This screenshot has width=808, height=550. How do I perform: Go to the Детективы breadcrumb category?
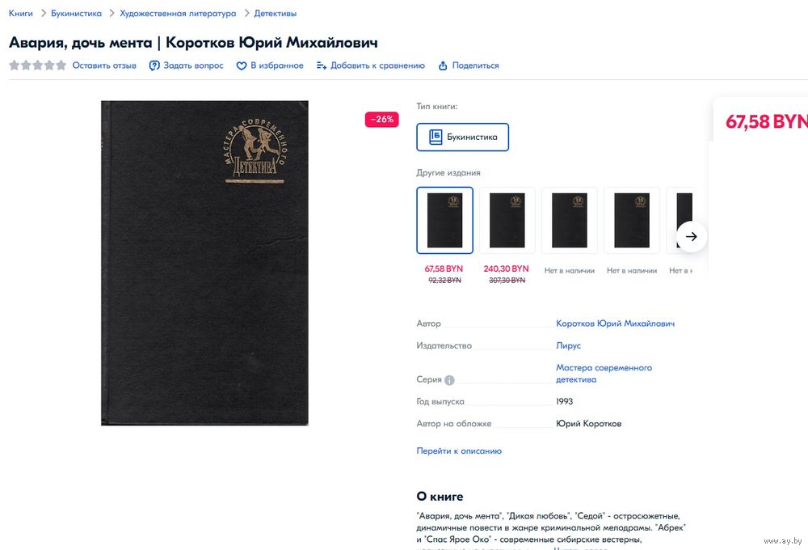point(276,14)
